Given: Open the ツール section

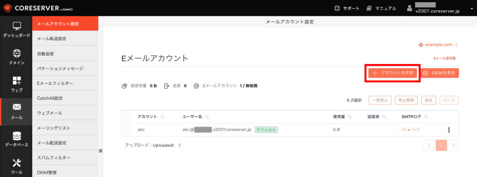Looking at the screenshot, I should [16, 166].
